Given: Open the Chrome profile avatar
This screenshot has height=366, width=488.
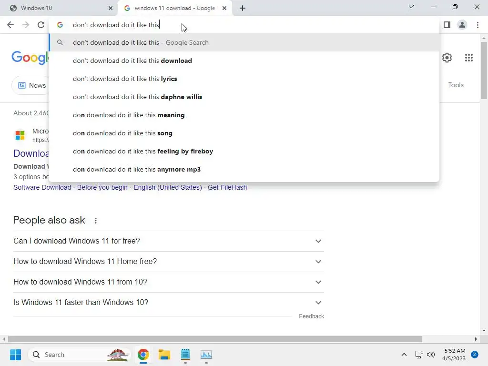Looking at the screenshot, I should click(462, 25).
